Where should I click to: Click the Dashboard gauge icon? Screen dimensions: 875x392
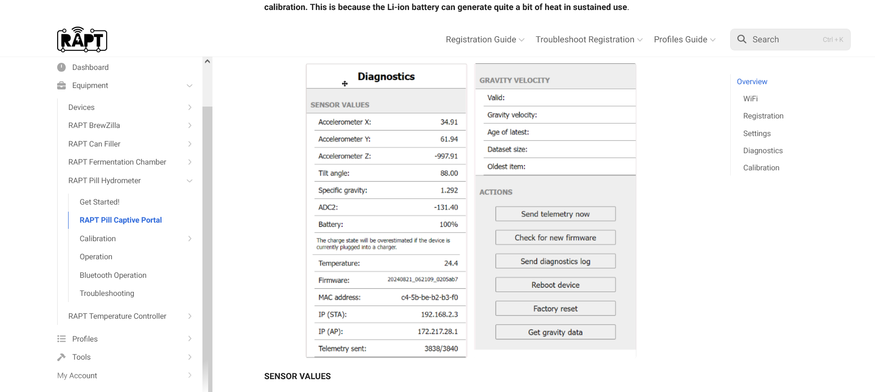point(61,68)
